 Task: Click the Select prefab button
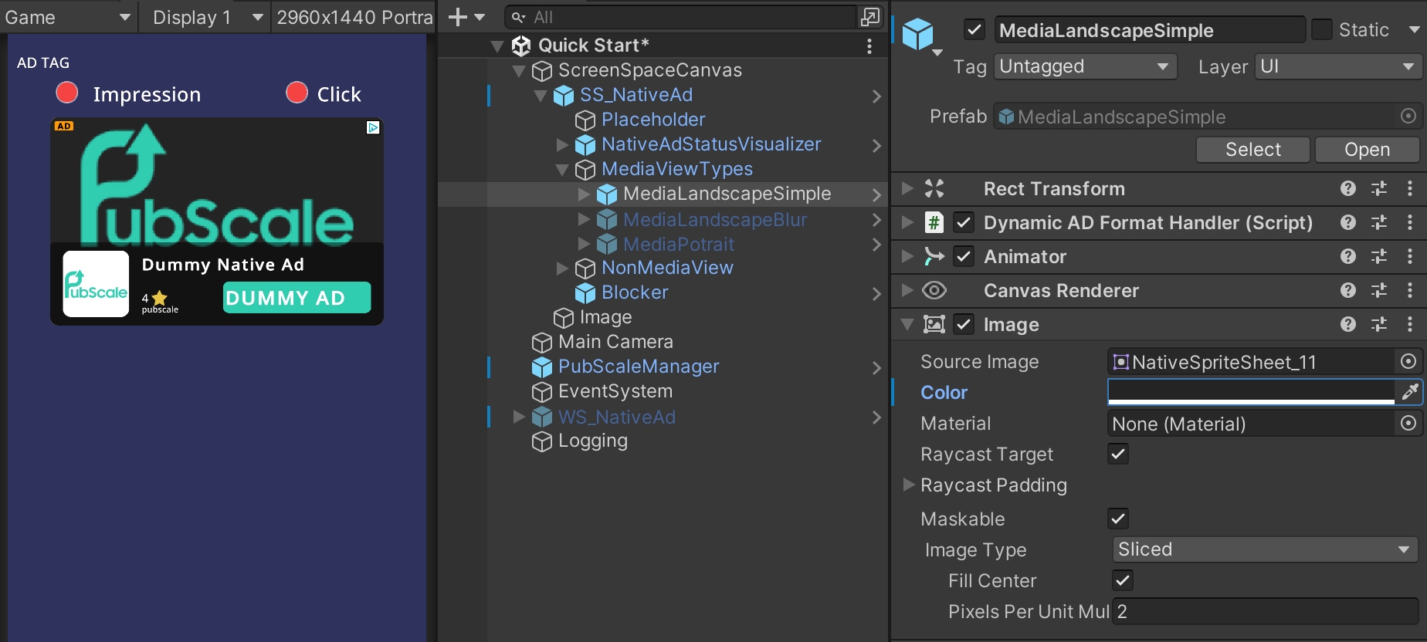(x=1252, y=150)
